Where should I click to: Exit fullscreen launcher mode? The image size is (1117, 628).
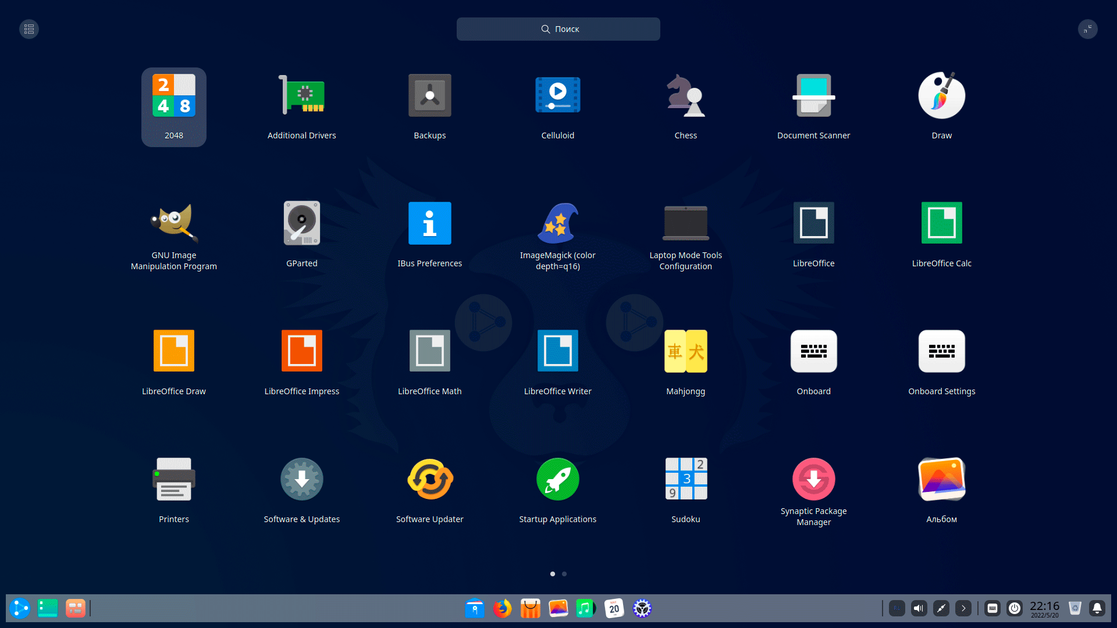(1087, 29)
